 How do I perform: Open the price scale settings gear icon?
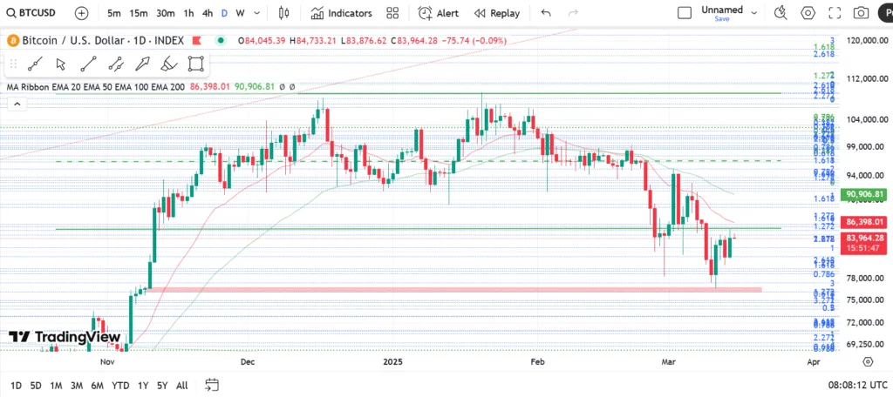click(x=868, y=361)
